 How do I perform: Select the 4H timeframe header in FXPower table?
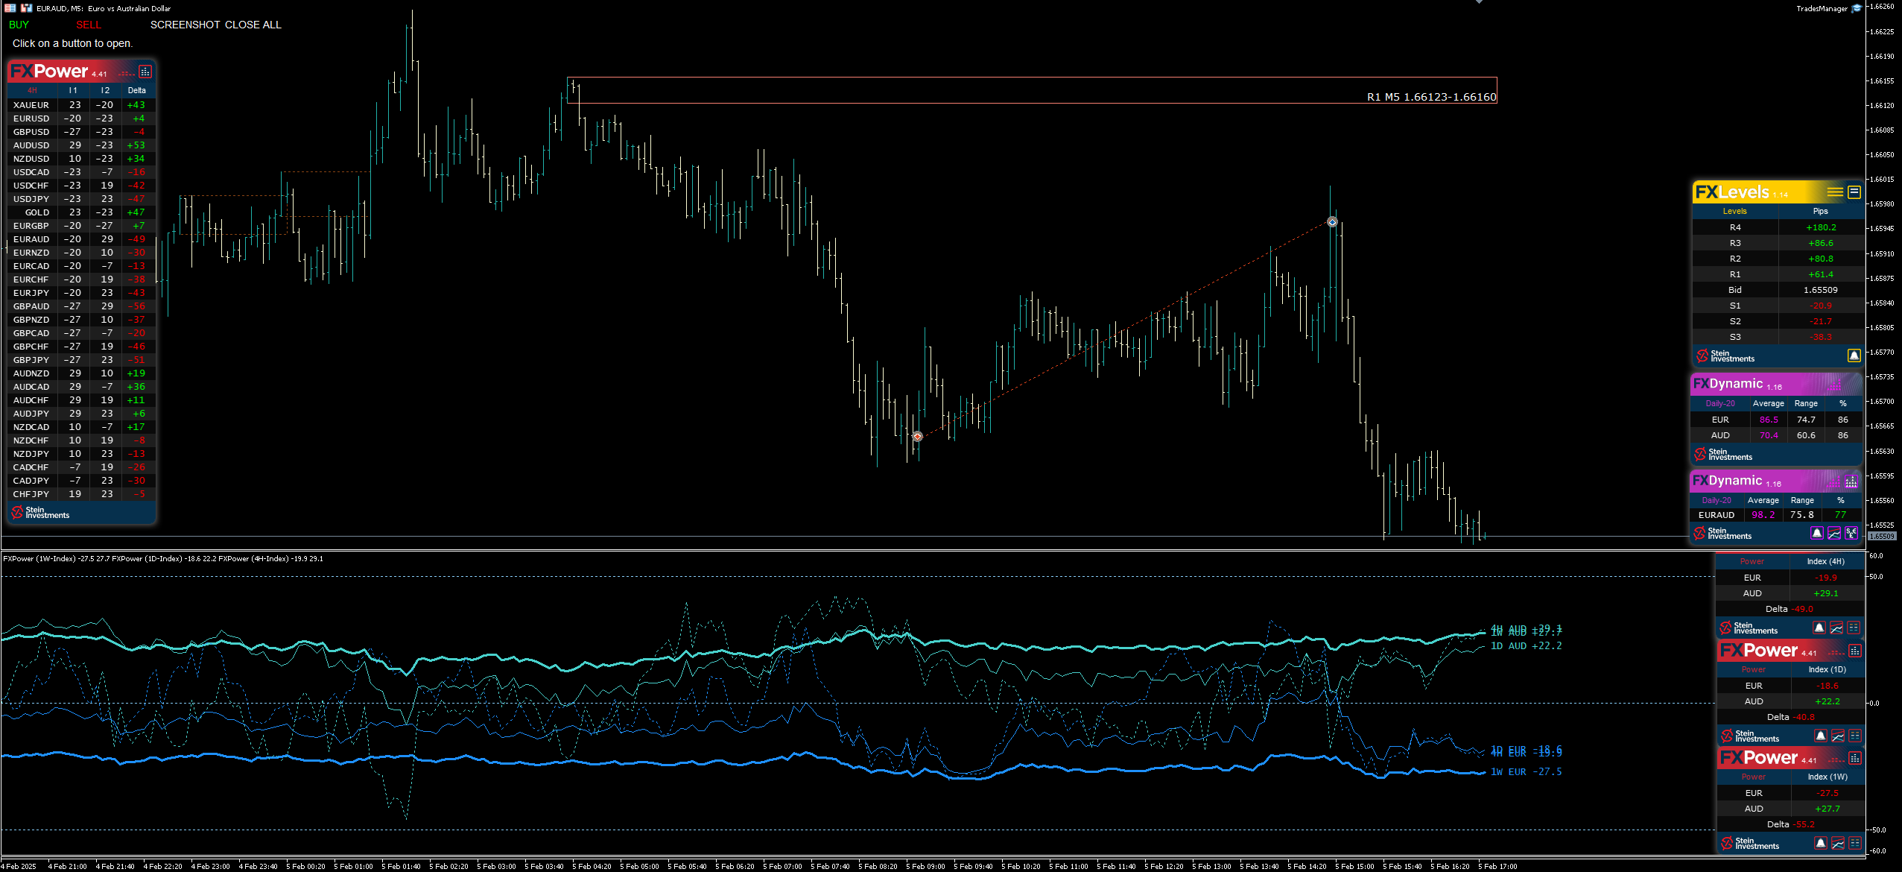pyautogui.click(x=32, y=90)
